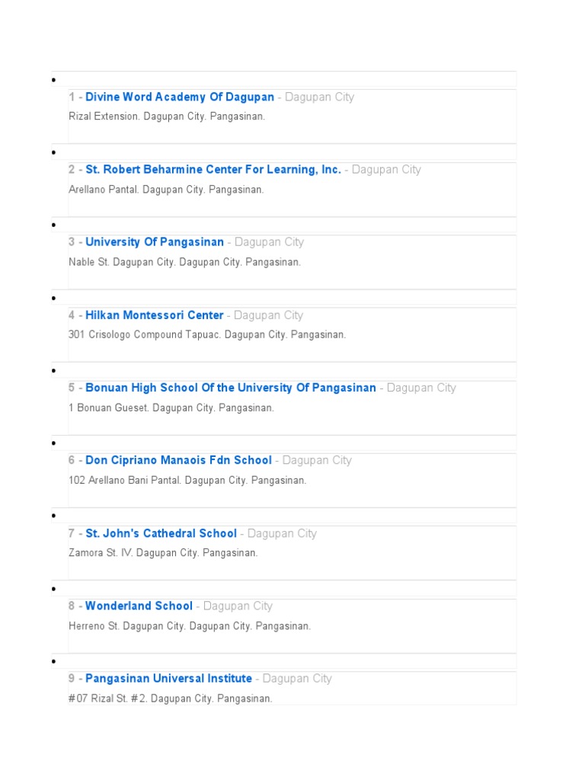Screen dimensions: 585x780
Task: Select the Wonderland School link
Action: (139, 606)
